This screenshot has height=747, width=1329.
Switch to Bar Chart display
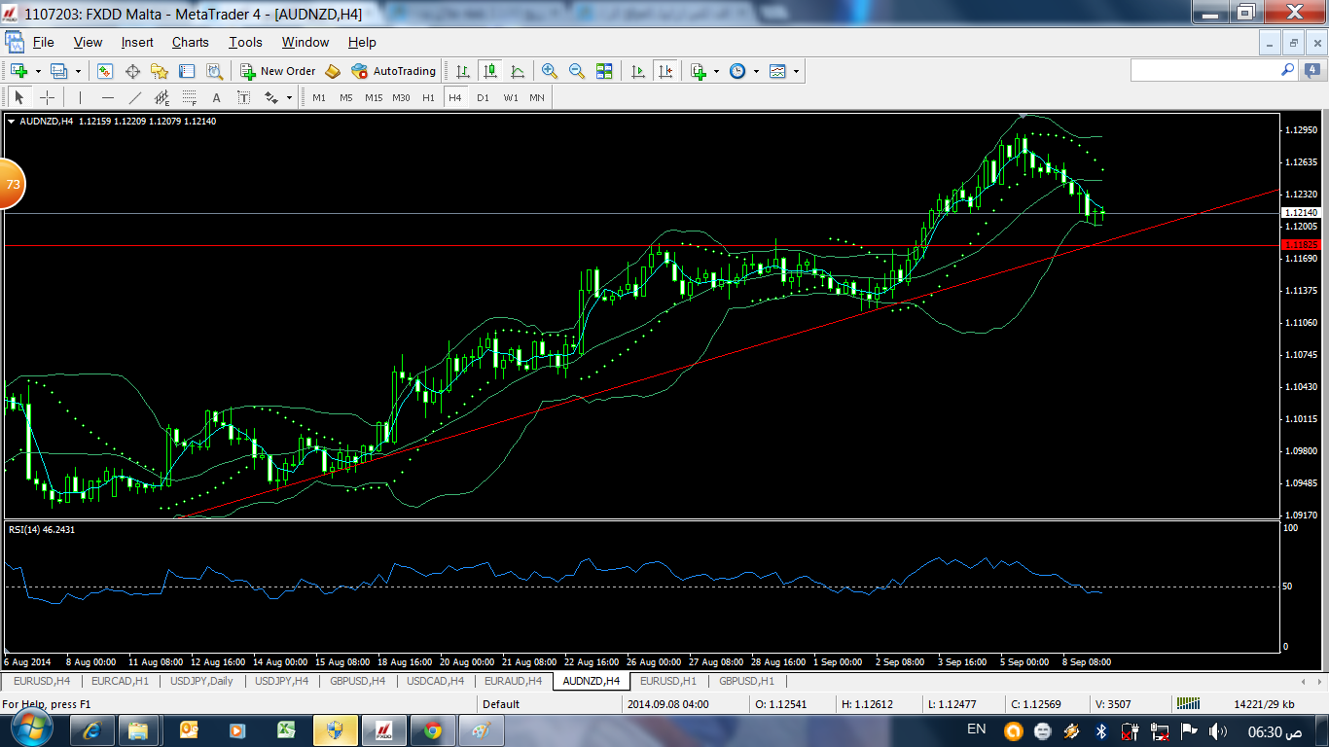click(463, 71)
